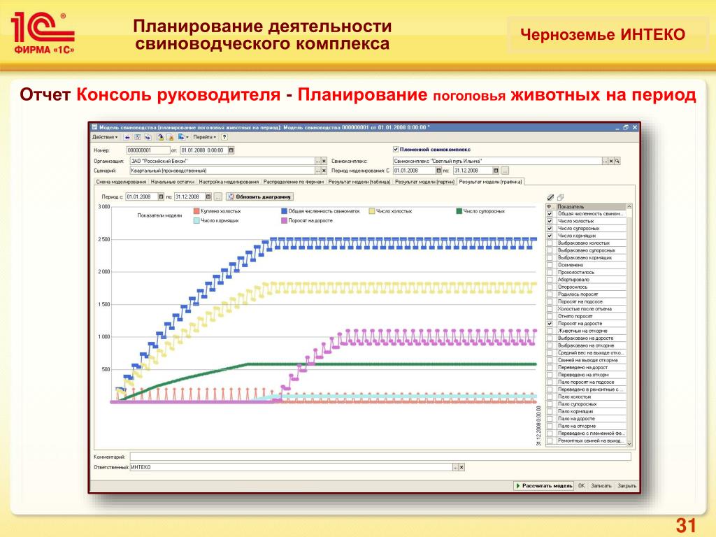Switch to Результат модели (партии) tab

point(424,182)
